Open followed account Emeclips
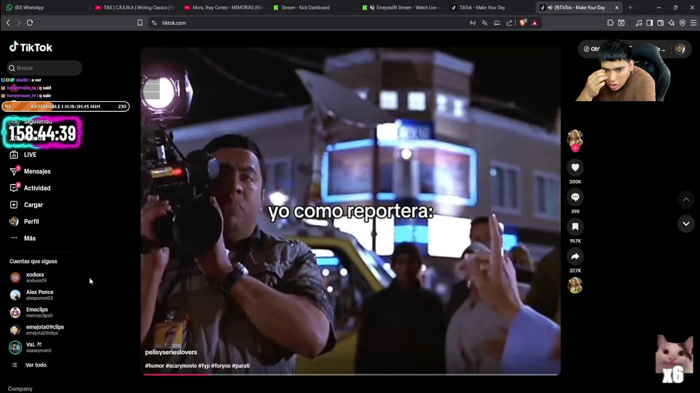The height and width of the screenshot is (393, 700). click(39, 312)
